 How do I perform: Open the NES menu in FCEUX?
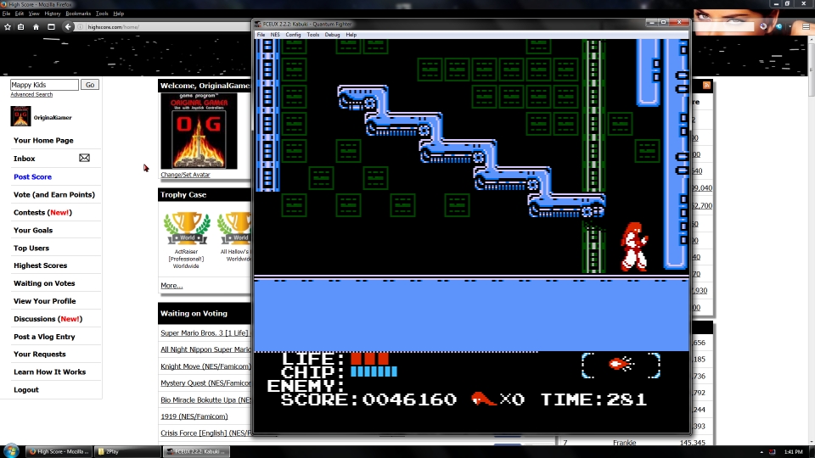[275, 35]
